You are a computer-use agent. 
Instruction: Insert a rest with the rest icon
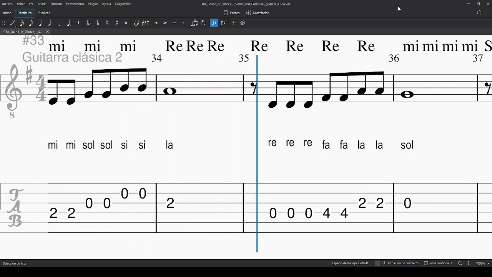78,23
